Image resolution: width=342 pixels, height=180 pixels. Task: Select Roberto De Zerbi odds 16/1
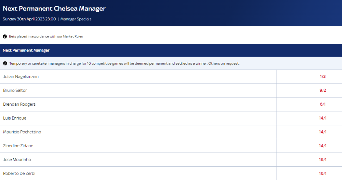309,174
